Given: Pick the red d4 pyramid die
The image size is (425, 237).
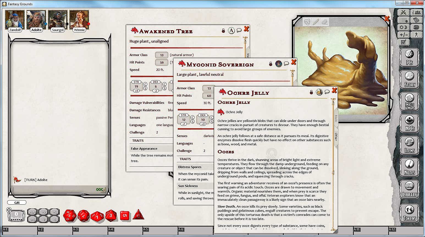Looking at the screenshot, I should coord(138,215).
